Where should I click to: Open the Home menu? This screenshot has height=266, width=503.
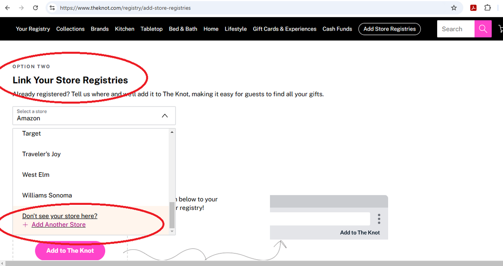click(x=211, y=29)
